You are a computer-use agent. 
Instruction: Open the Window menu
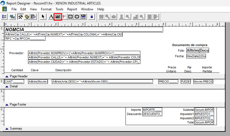pos(87,9)
